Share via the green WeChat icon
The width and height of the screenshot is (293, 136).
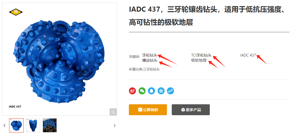coord(142,91)
